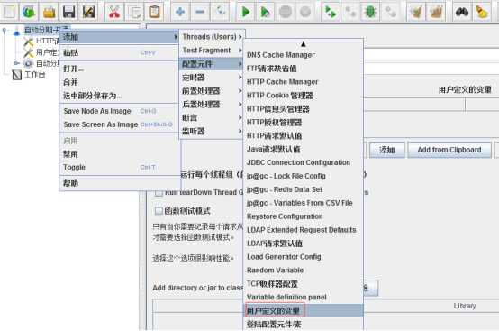
Task: Click the Search binoculars icon
Action: pyautogui.click(x=462, y=12)
